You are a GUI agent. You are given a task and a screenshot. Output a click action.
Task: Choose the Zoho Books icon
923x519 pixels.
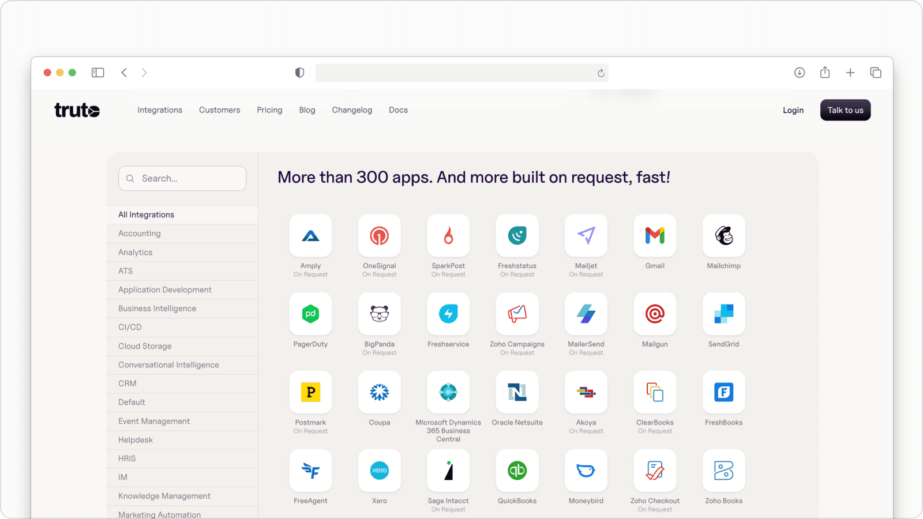[724, 471]
